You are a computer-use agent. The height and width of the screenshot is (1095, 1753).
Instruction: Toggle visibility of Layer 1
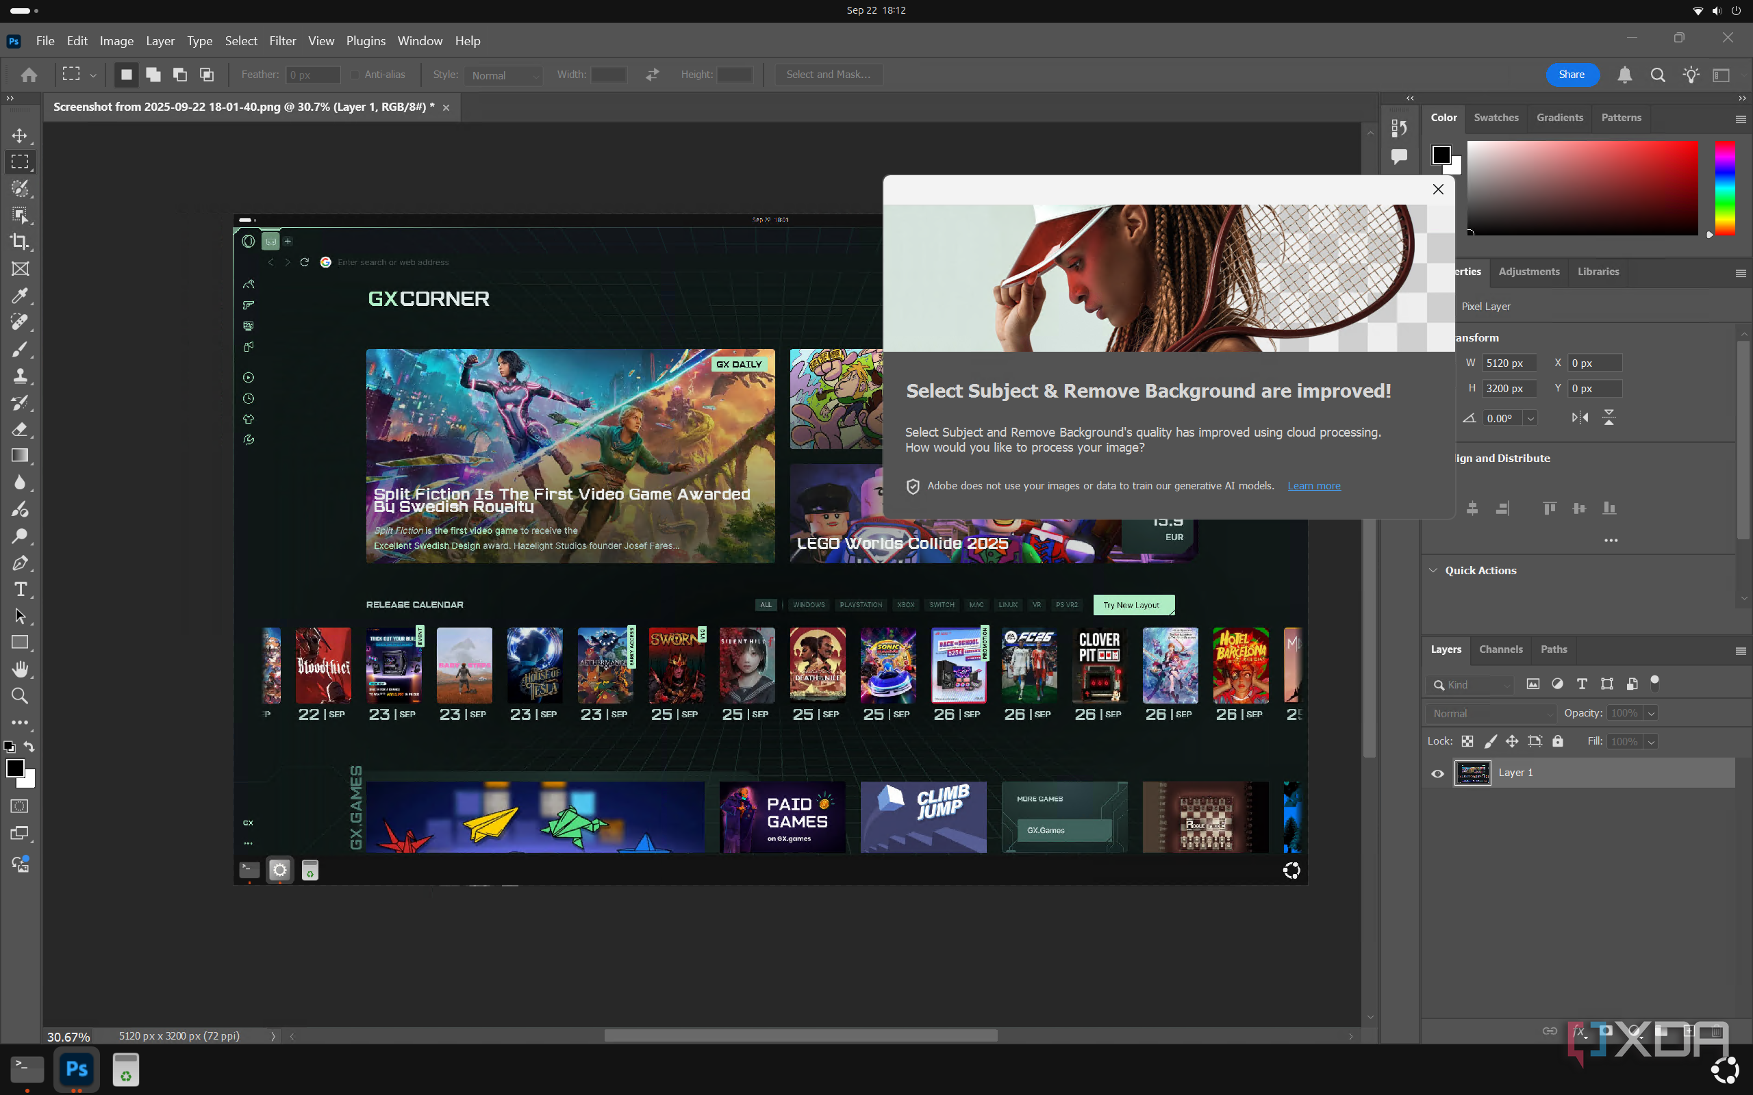pyautogui.click(x=1438, y=773)
